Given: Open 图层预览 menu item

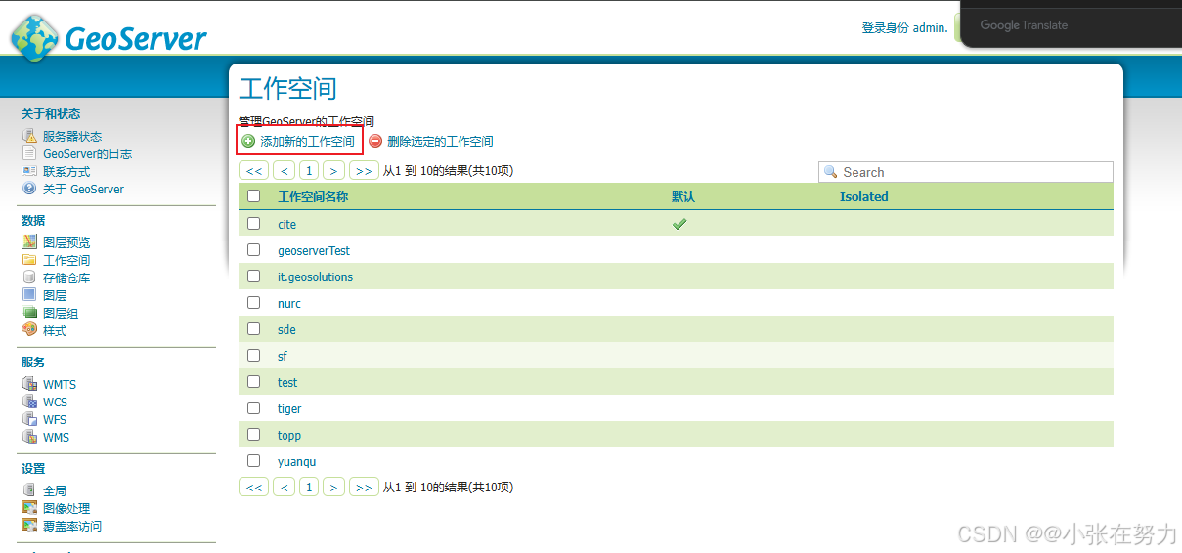Looking at the screenshot, I should (x=66, y=243).
